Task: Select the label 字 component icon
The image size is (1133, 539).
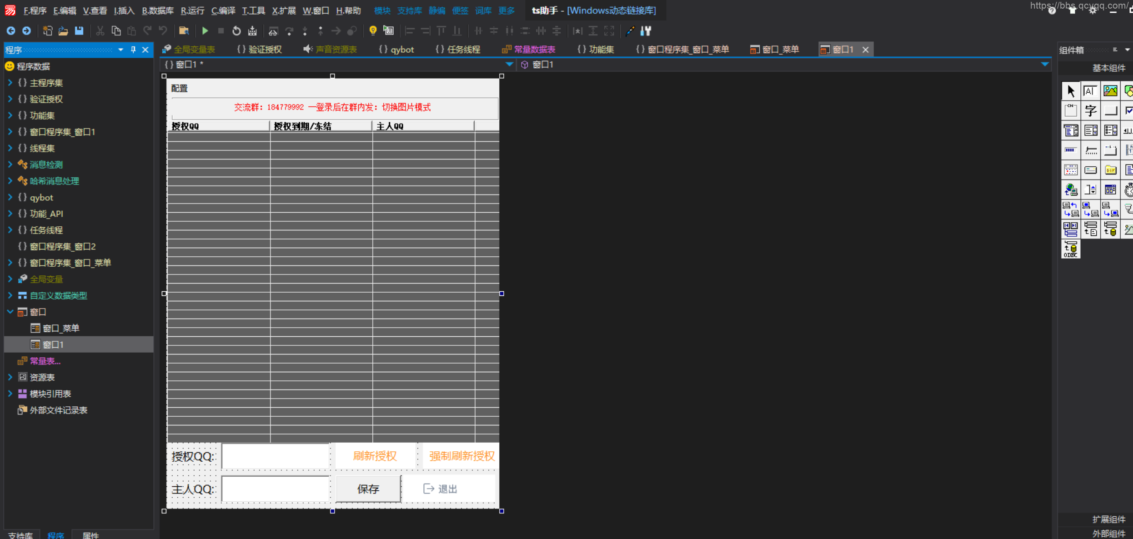Action: point(1090,110)
